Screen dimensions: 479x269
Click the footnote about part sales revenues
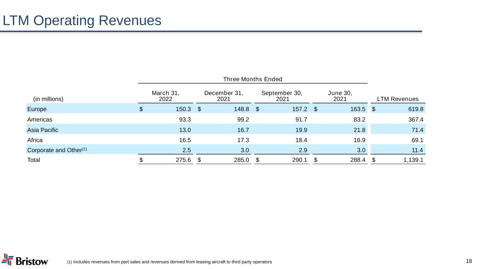pyautogui.click(x=169, y=262)
